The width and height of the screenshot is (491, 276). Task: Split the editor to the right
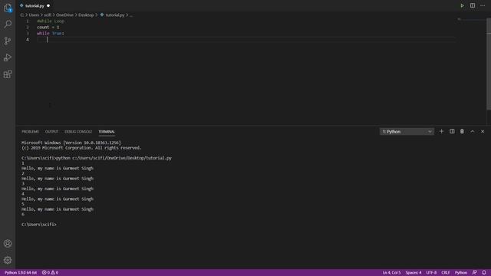coord(473,5)
